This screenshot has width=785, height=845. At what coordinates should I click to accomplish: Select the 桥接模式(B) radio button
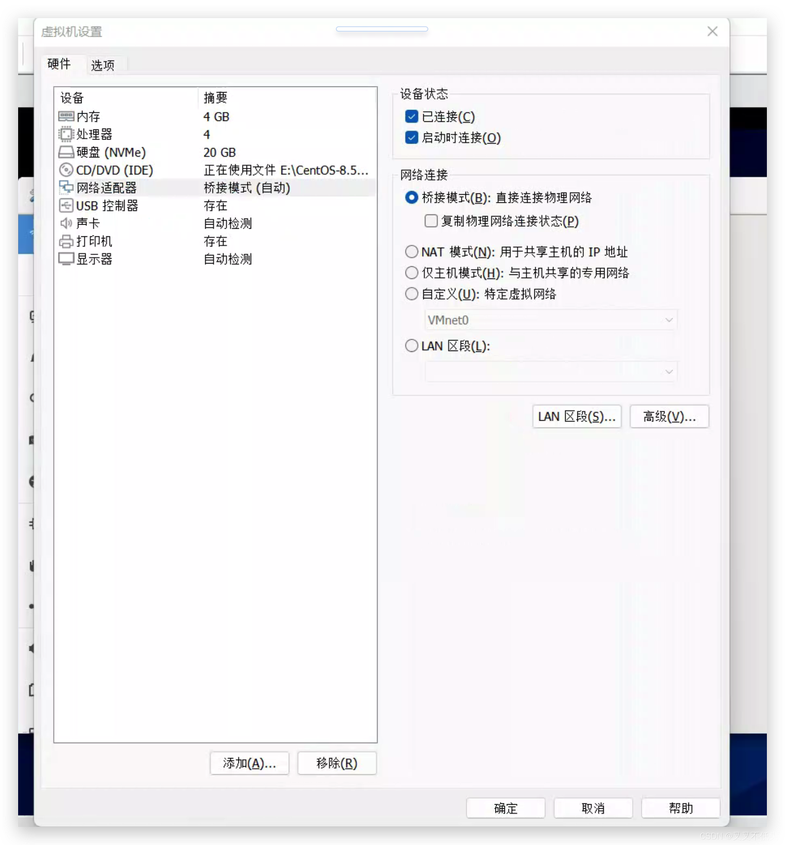pyautogui.click(x=412, y=197)
